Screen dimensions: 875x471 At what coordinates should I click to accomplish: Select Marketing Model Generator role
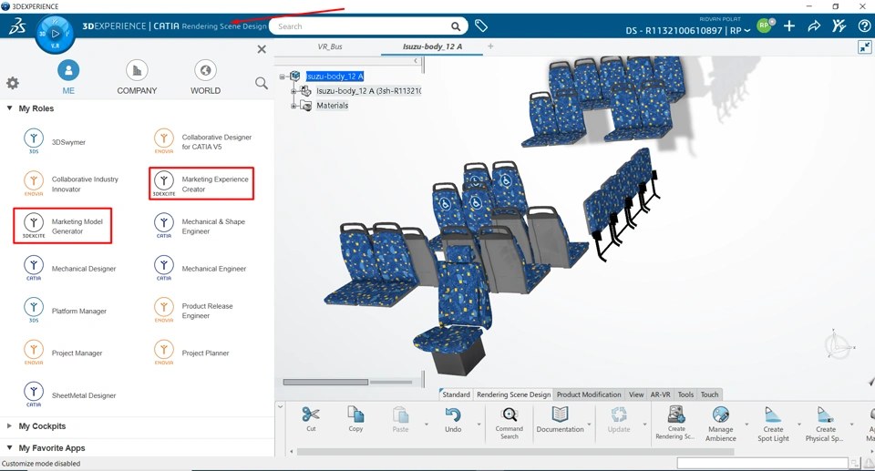[x=63, y=226]
